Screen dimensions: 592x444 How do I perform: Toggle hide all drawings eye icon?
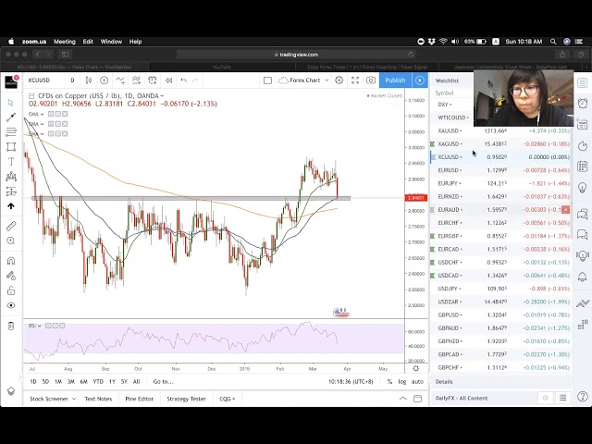(x=11, y=305)
